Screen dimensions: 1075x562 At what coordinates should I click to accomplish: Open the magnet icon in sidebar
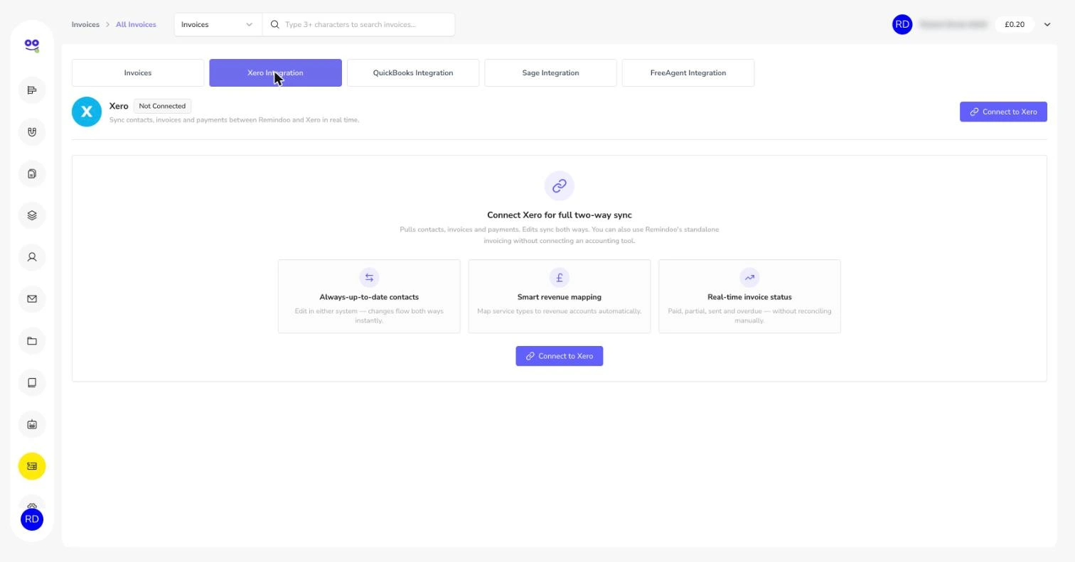tap(32, 132)
